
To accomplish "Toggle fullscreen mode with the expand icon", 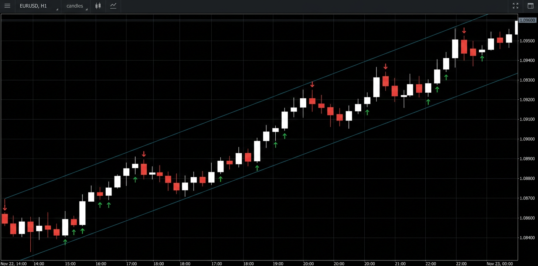I will 515,6.
